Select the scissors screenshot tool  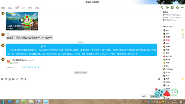tap(10, 79)
